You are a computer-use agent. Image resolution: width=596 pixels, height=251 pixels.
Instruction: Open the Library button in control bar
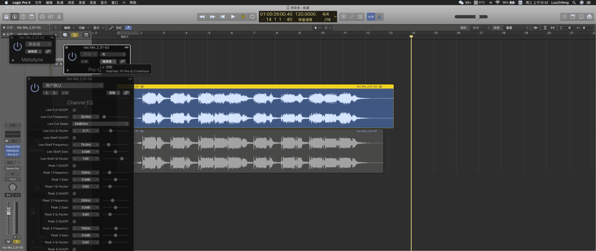pos(6,17)
